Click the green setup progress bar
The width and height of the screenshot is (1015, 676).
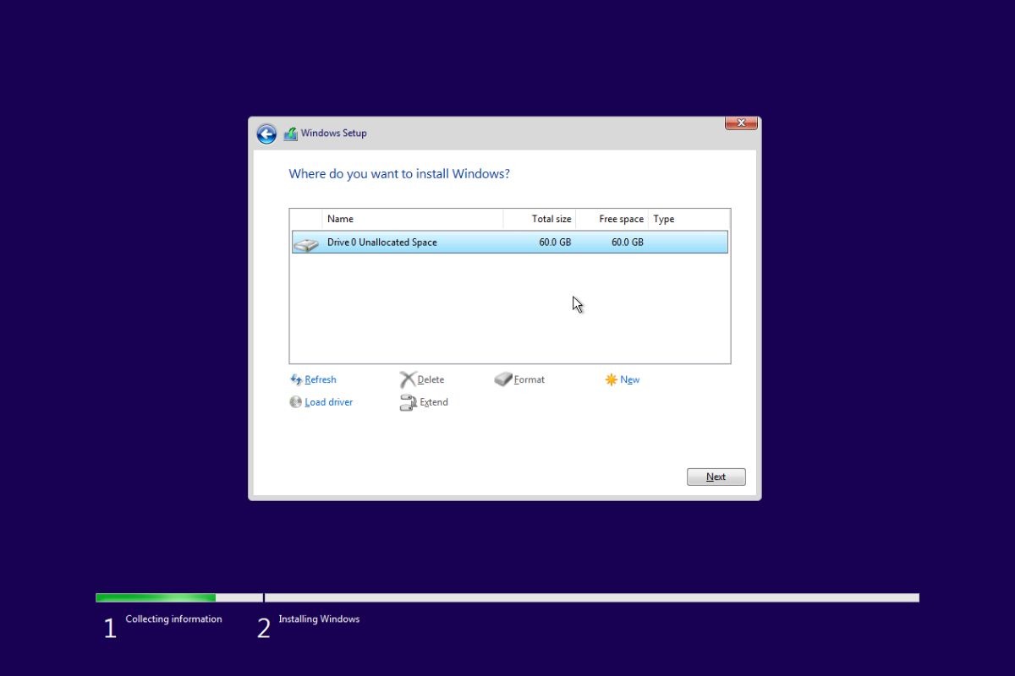pos(156,597)
